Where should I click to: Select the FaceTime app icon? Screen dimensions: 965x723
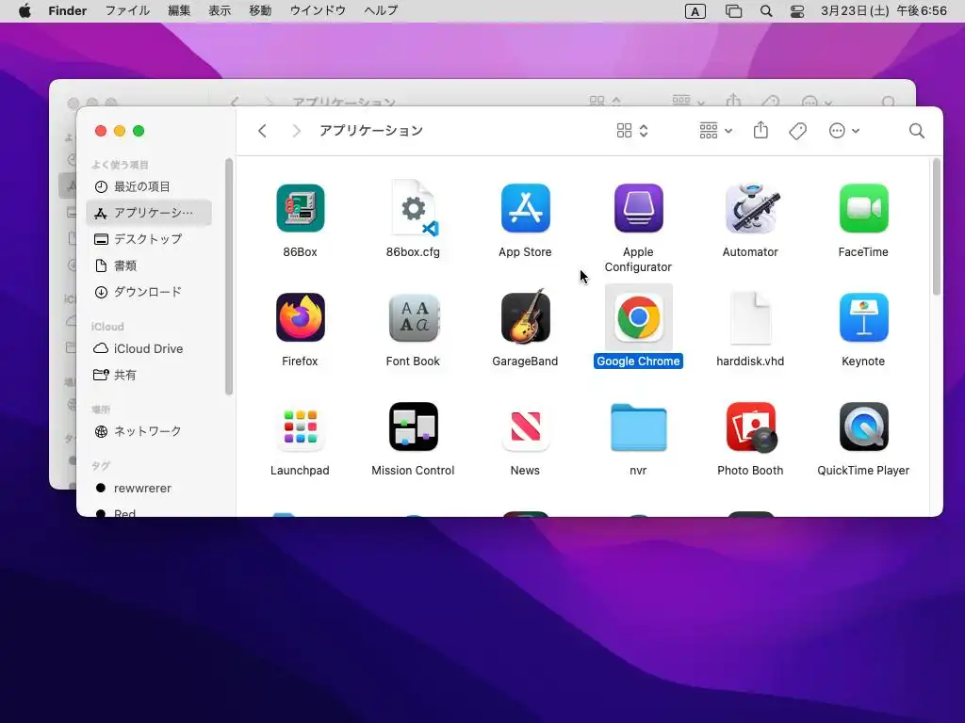tap(863, 208)
